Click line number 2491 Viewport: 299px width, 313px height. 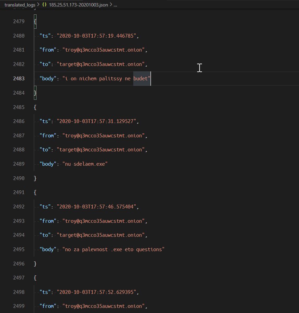pyautogui.click(x=19, y=192)
